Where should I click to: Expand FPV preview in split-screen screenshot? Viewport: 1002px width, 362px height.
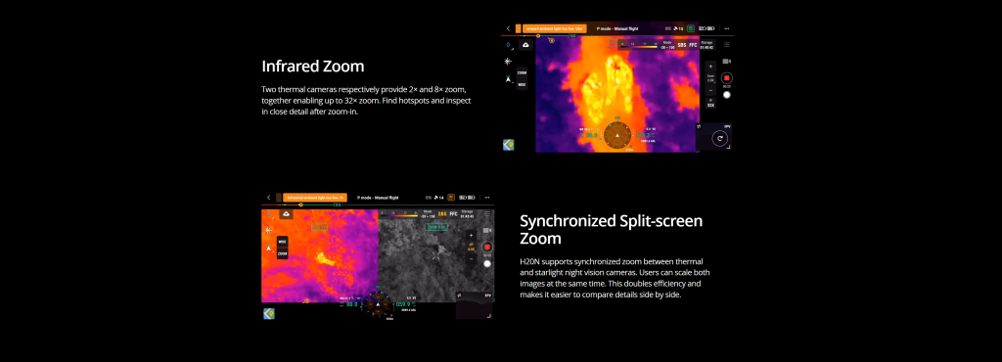pos(489,315)
